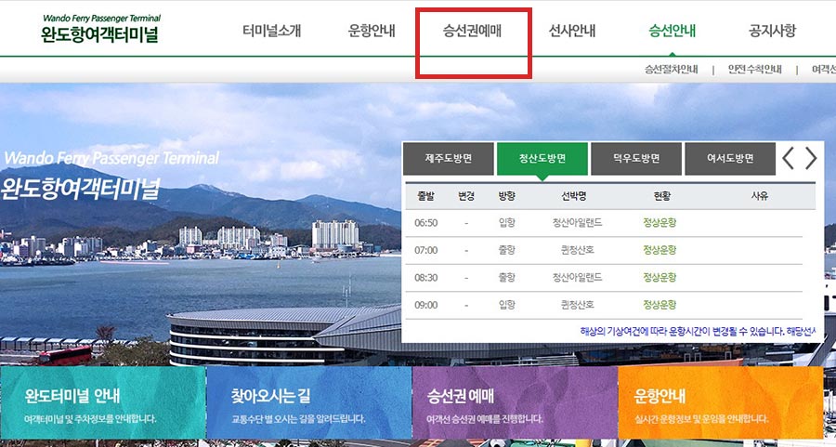The width and height of the screenshot is (836, 447).
Task: Go to 안전수칙안내 submenu link
Action: tap(755, 70)
